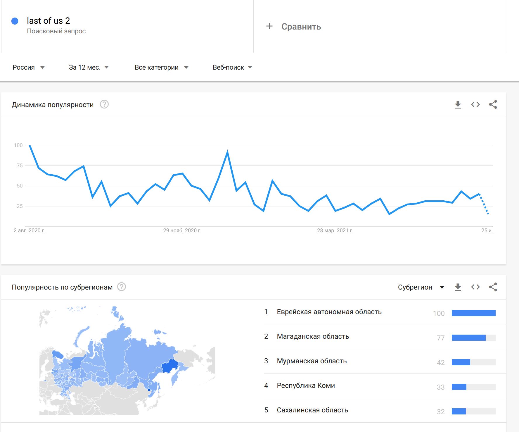
Task: Open help for Популярность по субрегионам
Action: [x=122, y=287]
